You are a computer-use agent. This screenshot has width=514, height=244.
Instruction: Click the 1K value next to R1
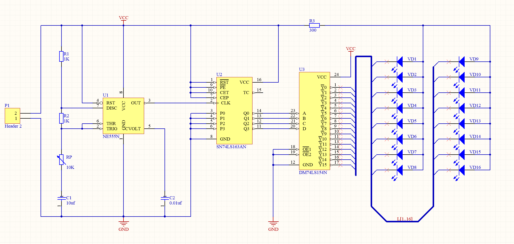66,59
